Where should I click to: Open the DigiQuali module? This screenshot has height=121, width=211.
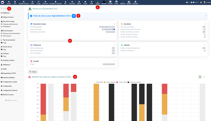123,2
